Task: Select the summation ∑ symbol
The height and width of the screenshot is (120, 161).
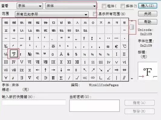Action: click(61, 78)
